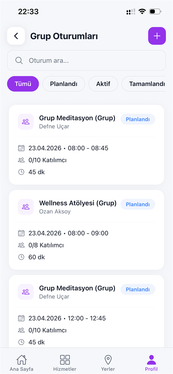Select the Tümü filter chip
Image resolution: width=173 pixels, height=374 pixels.
(23, 84)
